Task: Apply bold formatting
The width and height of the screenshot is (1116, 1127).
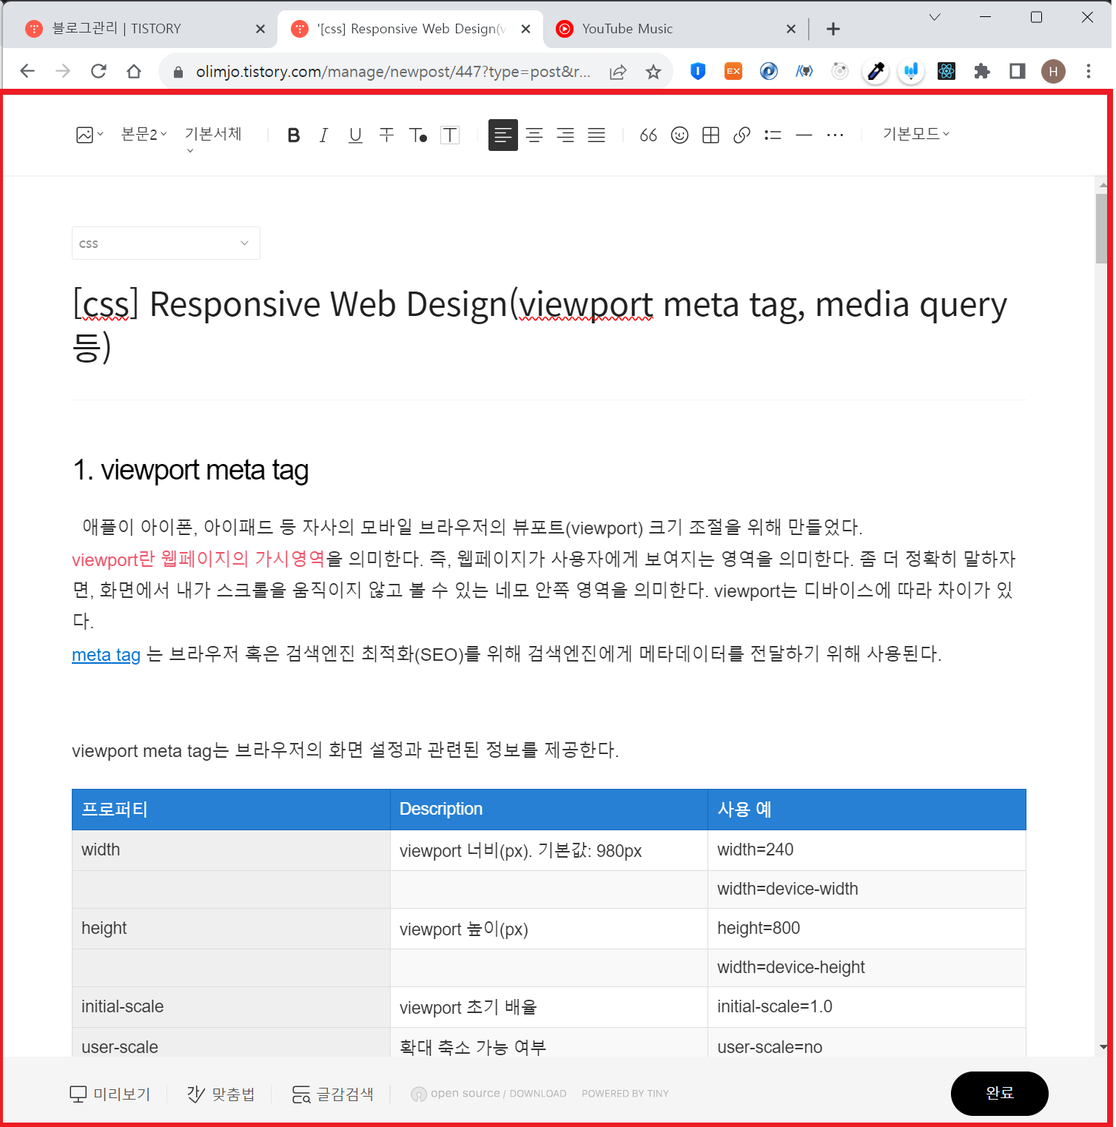Action: pyautogui.click(x=293, y=135)
